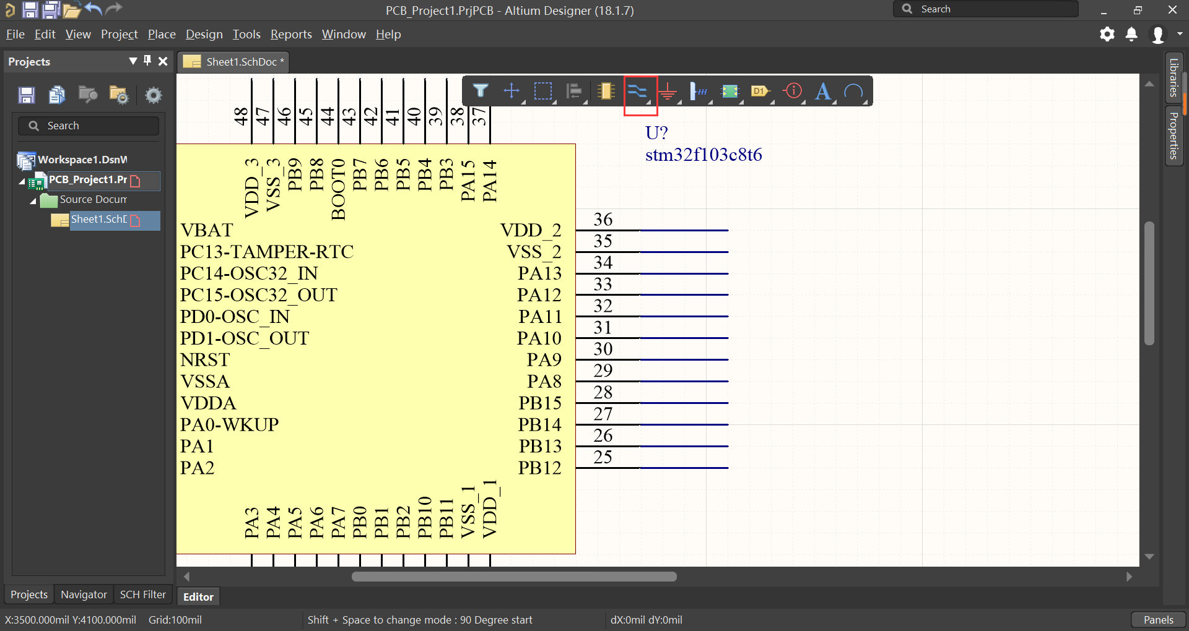Click copy documents icon in Projects panel

click(x=57, y=95)
